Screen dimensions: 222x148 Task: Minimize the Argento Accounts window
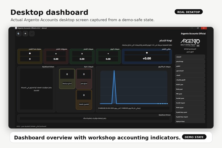pyautogui.click(x=192, y=28)
